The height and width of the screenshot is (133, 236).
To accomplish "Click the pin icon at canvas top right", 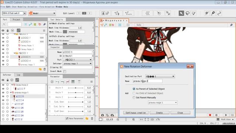I will point(231,25).
